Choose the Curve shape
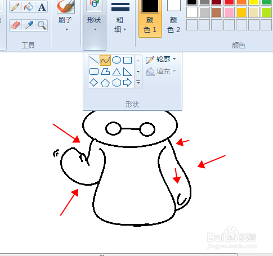Viewport: 273px width, 256px height. [x=105, y=60]
